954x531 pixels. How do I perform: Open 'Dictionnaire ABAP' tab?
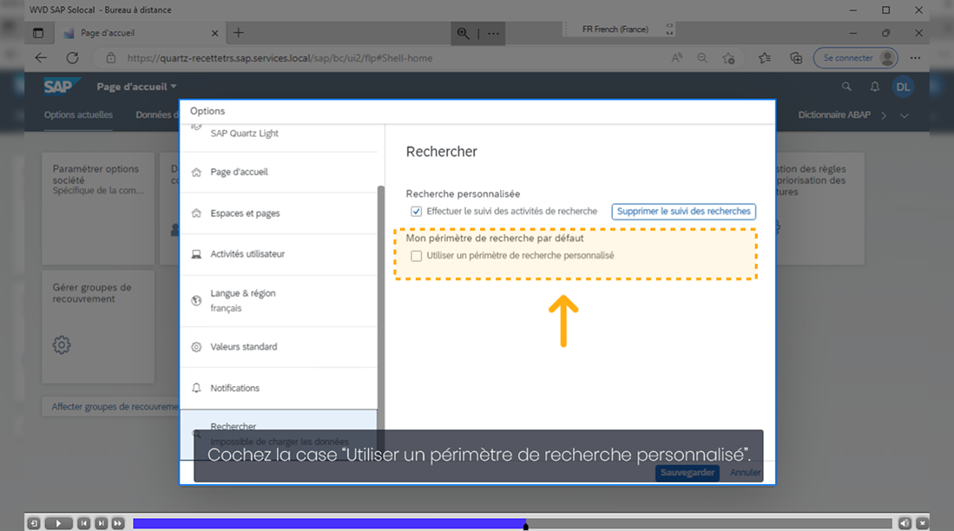point(834,115)
